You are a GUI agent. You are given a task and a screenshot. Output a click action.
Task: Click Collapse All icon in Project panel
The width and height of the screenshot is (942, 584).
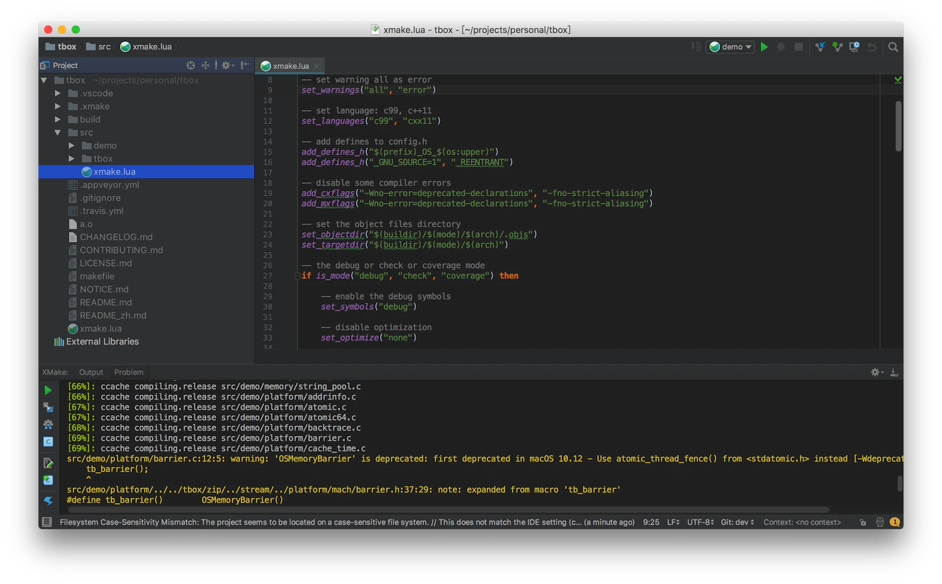205,65
